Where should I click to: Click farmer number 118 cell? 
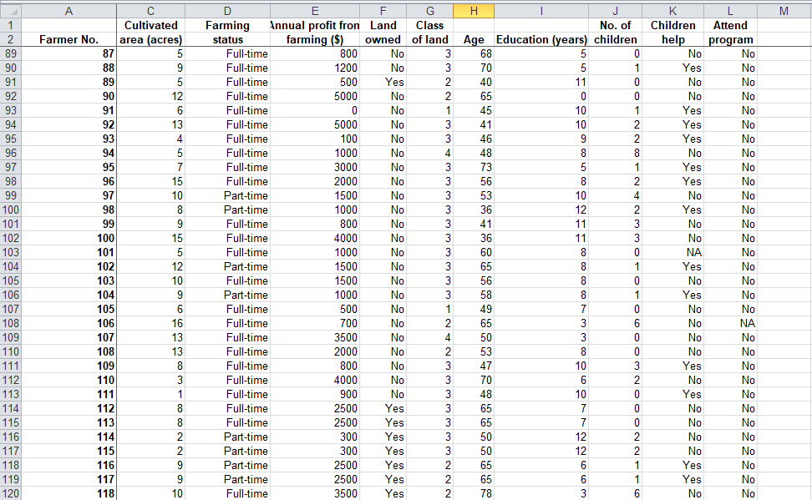tap(69, 493)
